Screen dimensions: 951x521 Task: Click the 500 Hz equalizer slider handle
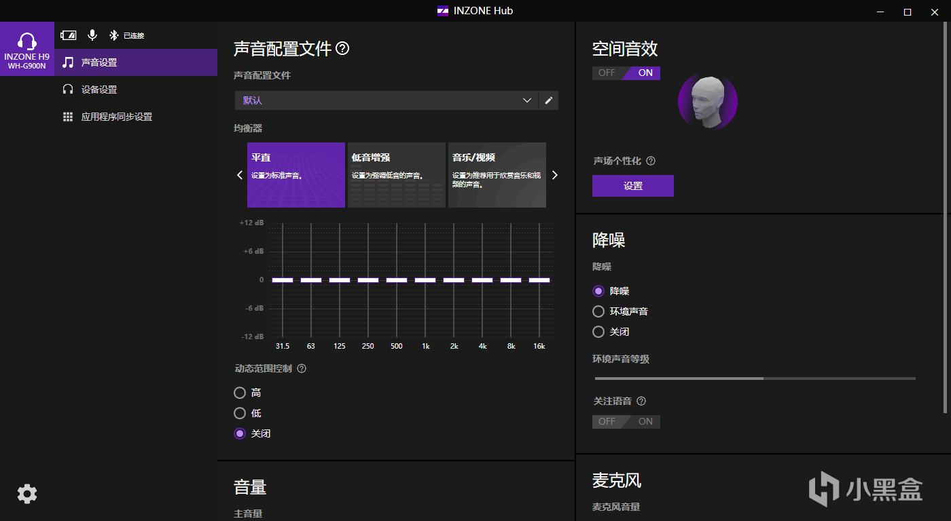coord(397,279)
